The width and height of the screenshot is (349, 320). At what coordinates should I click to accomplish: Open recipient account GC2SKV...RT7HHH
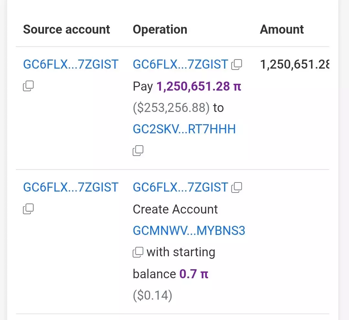coord(184,129)
